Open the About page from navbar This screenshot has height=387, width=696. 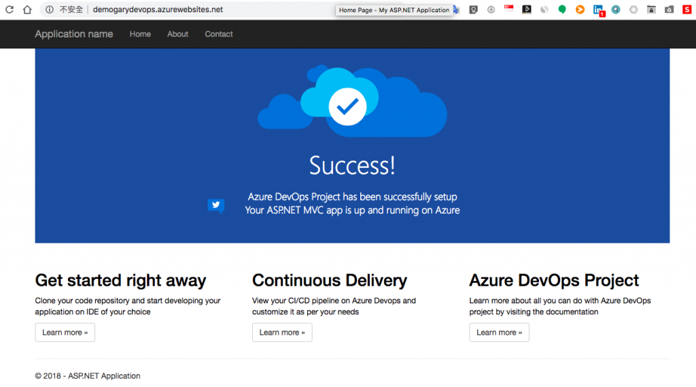click(177, 34)
